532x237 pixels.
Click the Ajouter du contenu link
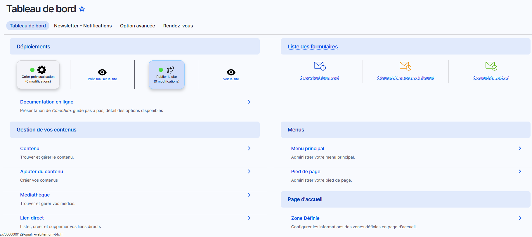[x=41, y=171]
